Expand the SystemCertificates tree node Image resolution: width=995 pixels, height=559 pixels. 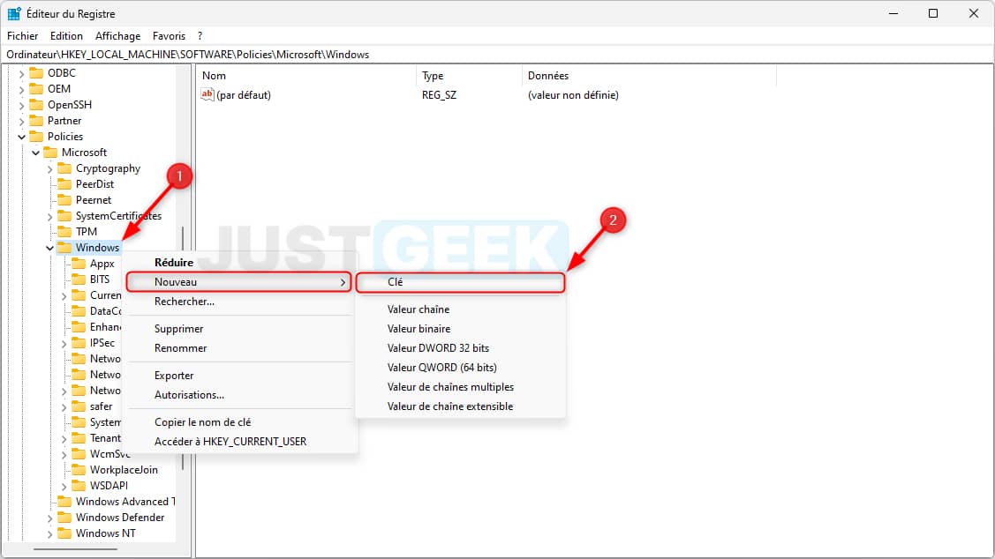49,217
